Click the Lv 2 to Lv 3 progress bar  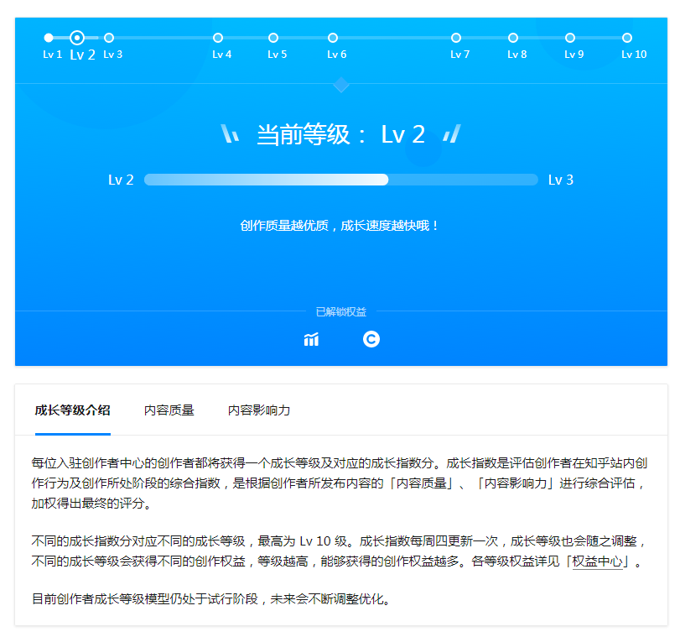(x=340, y=180)
